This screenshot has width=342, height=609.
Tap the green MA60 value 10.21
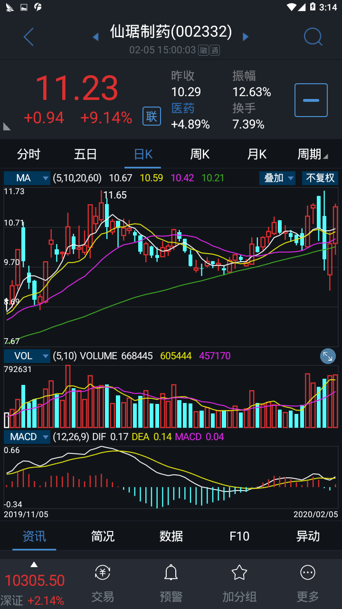[x=213, y=178]
